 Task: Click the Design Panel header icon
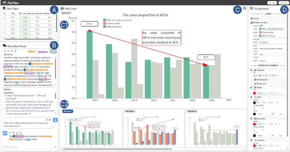coord(251,8)
